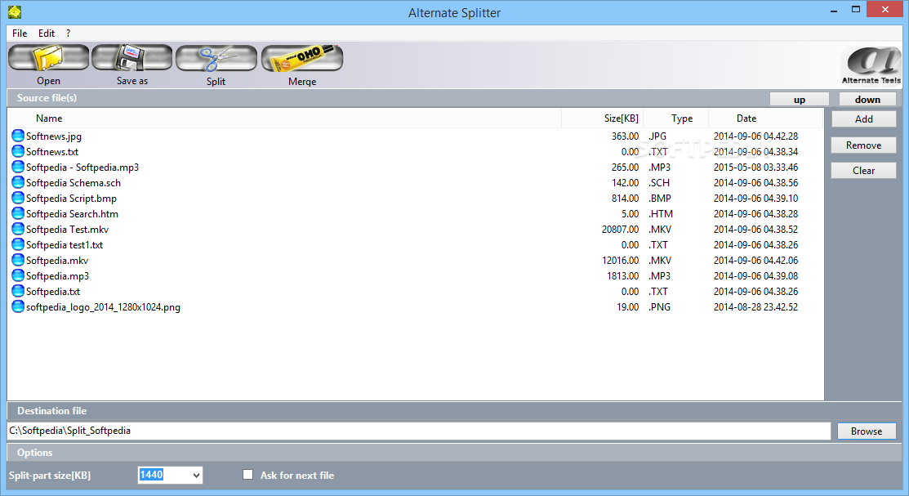This screenshot has width=909, height=496.
Task: Click the date 2014-08-28 23.42.52
Action: (x=756, y=307)
